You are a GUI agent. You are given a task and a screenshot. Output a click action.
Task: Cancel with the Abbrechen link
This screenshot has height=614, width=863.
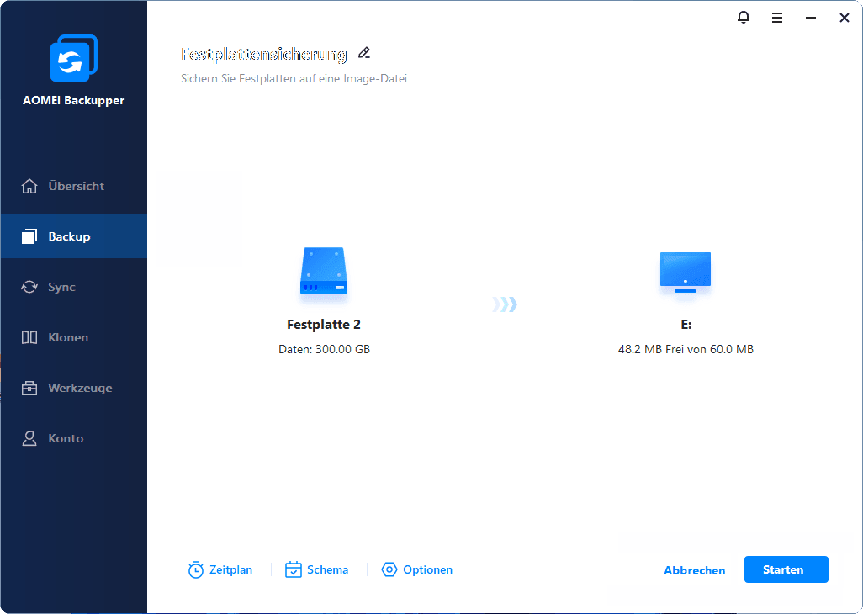click(x=694, y=570)
